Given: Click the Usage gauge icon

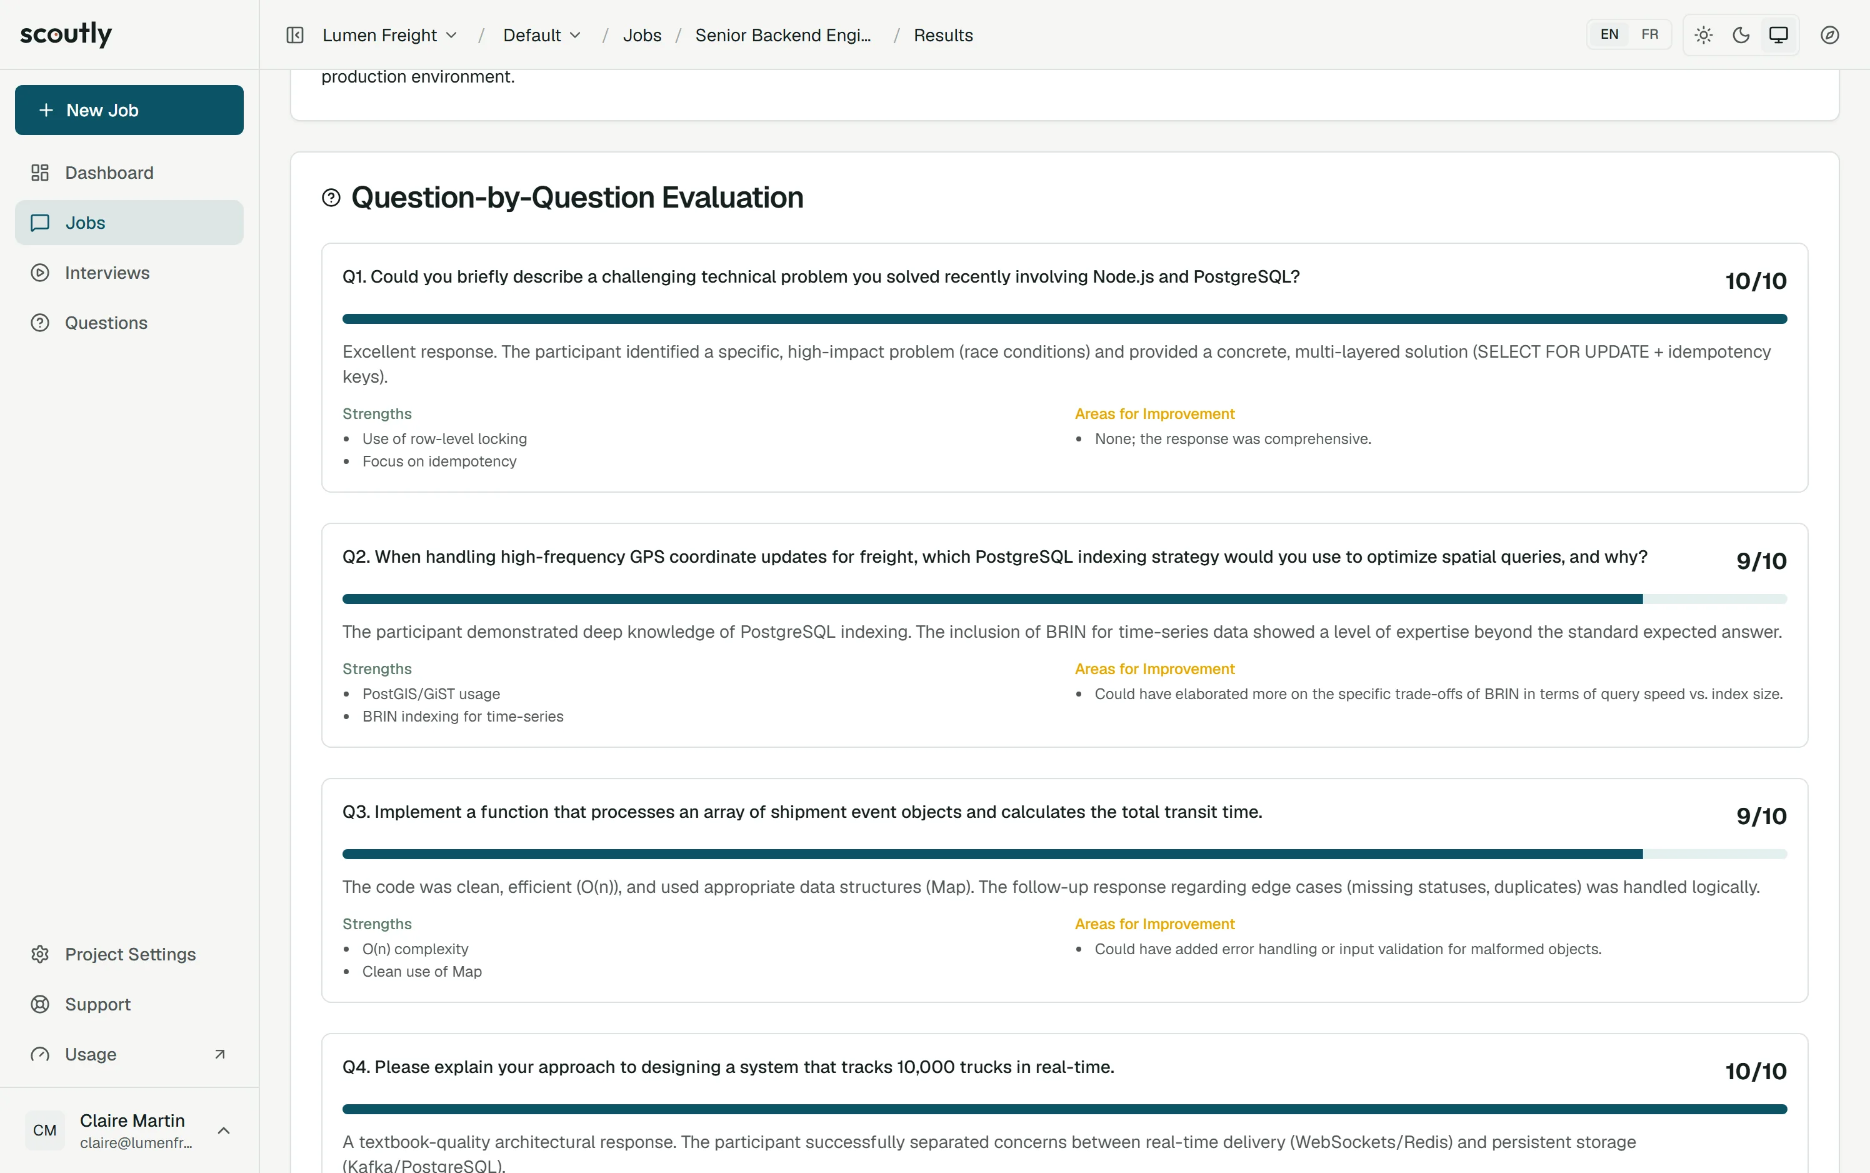Looking at the screenshot, I should 39,1054.
